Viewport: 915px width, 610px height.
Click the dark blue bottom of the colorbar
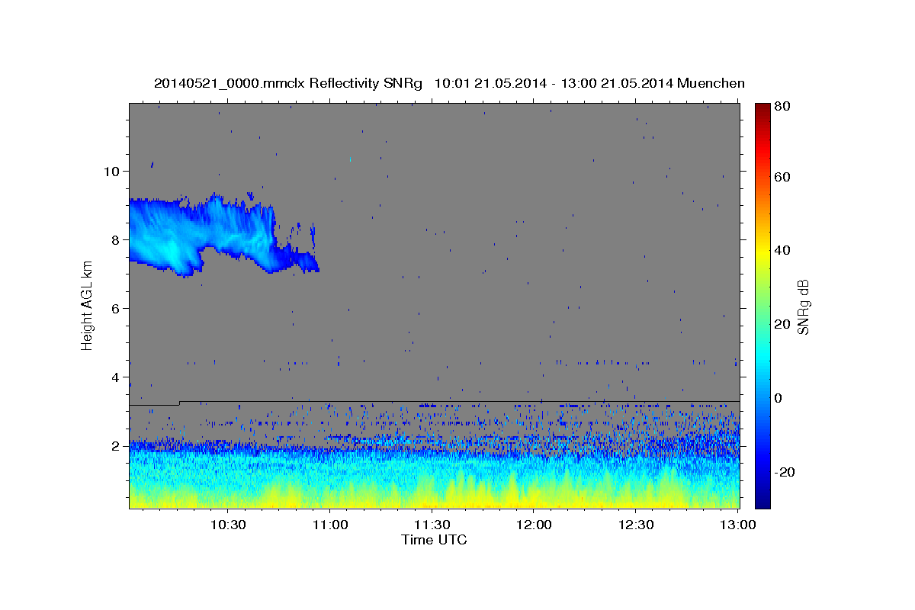(x=762, y=499)
